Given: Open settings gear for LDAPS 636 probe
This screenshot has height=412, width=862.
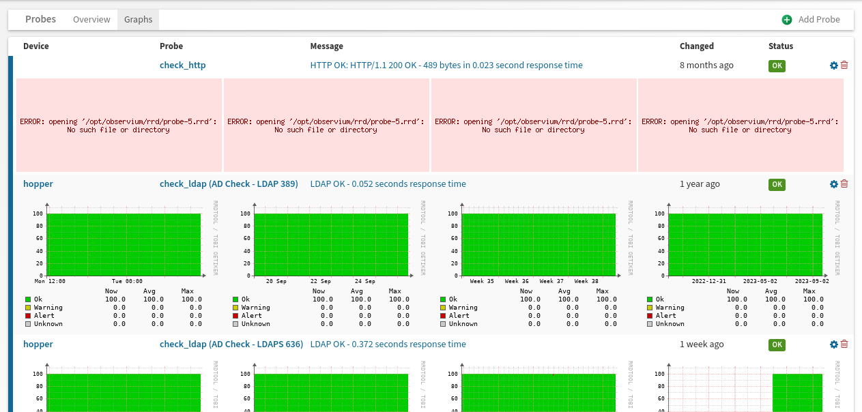Looking at the screenshot, I should point(833,344).
